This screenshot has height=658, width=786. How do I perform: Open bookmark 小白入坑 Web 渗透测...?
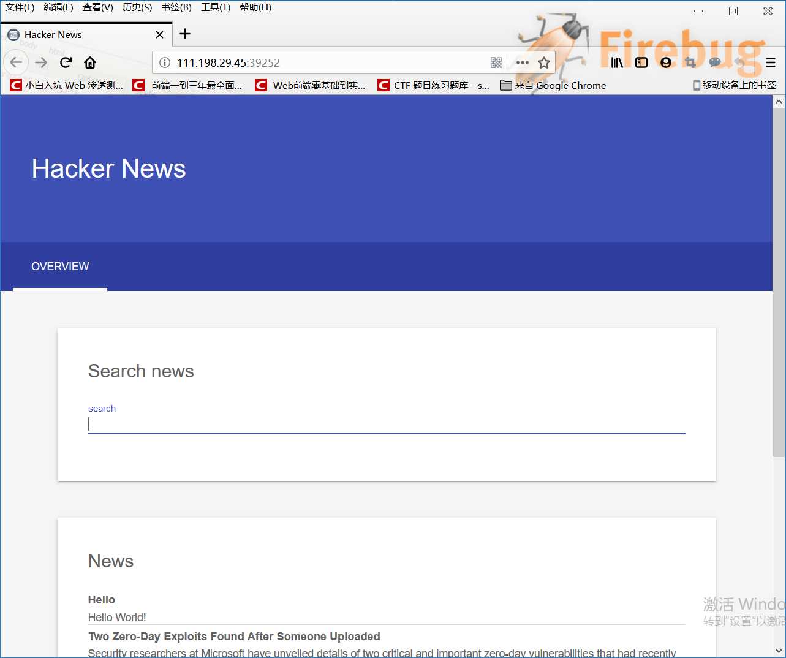pyautogui.click(x=67, y=85)
